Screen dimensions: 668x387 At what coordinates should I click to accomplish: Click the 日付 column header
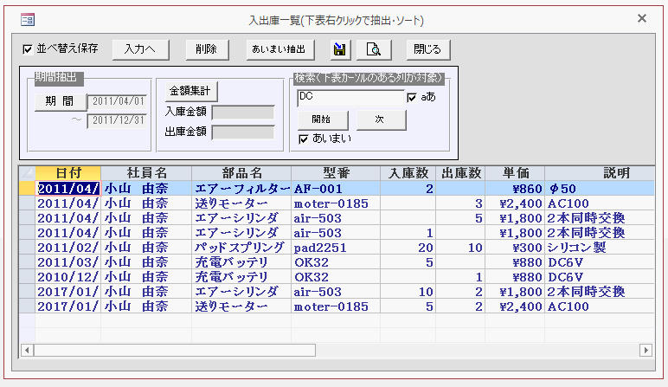(x=68, y=173)
